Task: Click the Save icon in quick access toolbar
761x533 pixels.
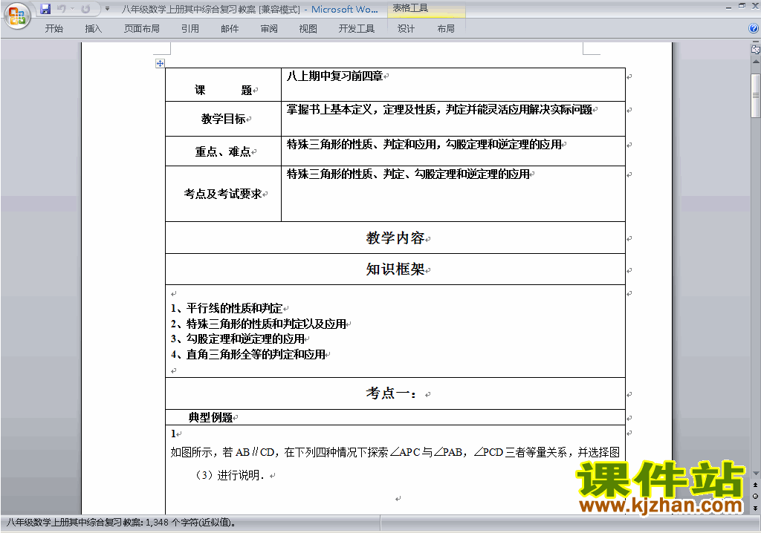Action: [x=45, y=9]
